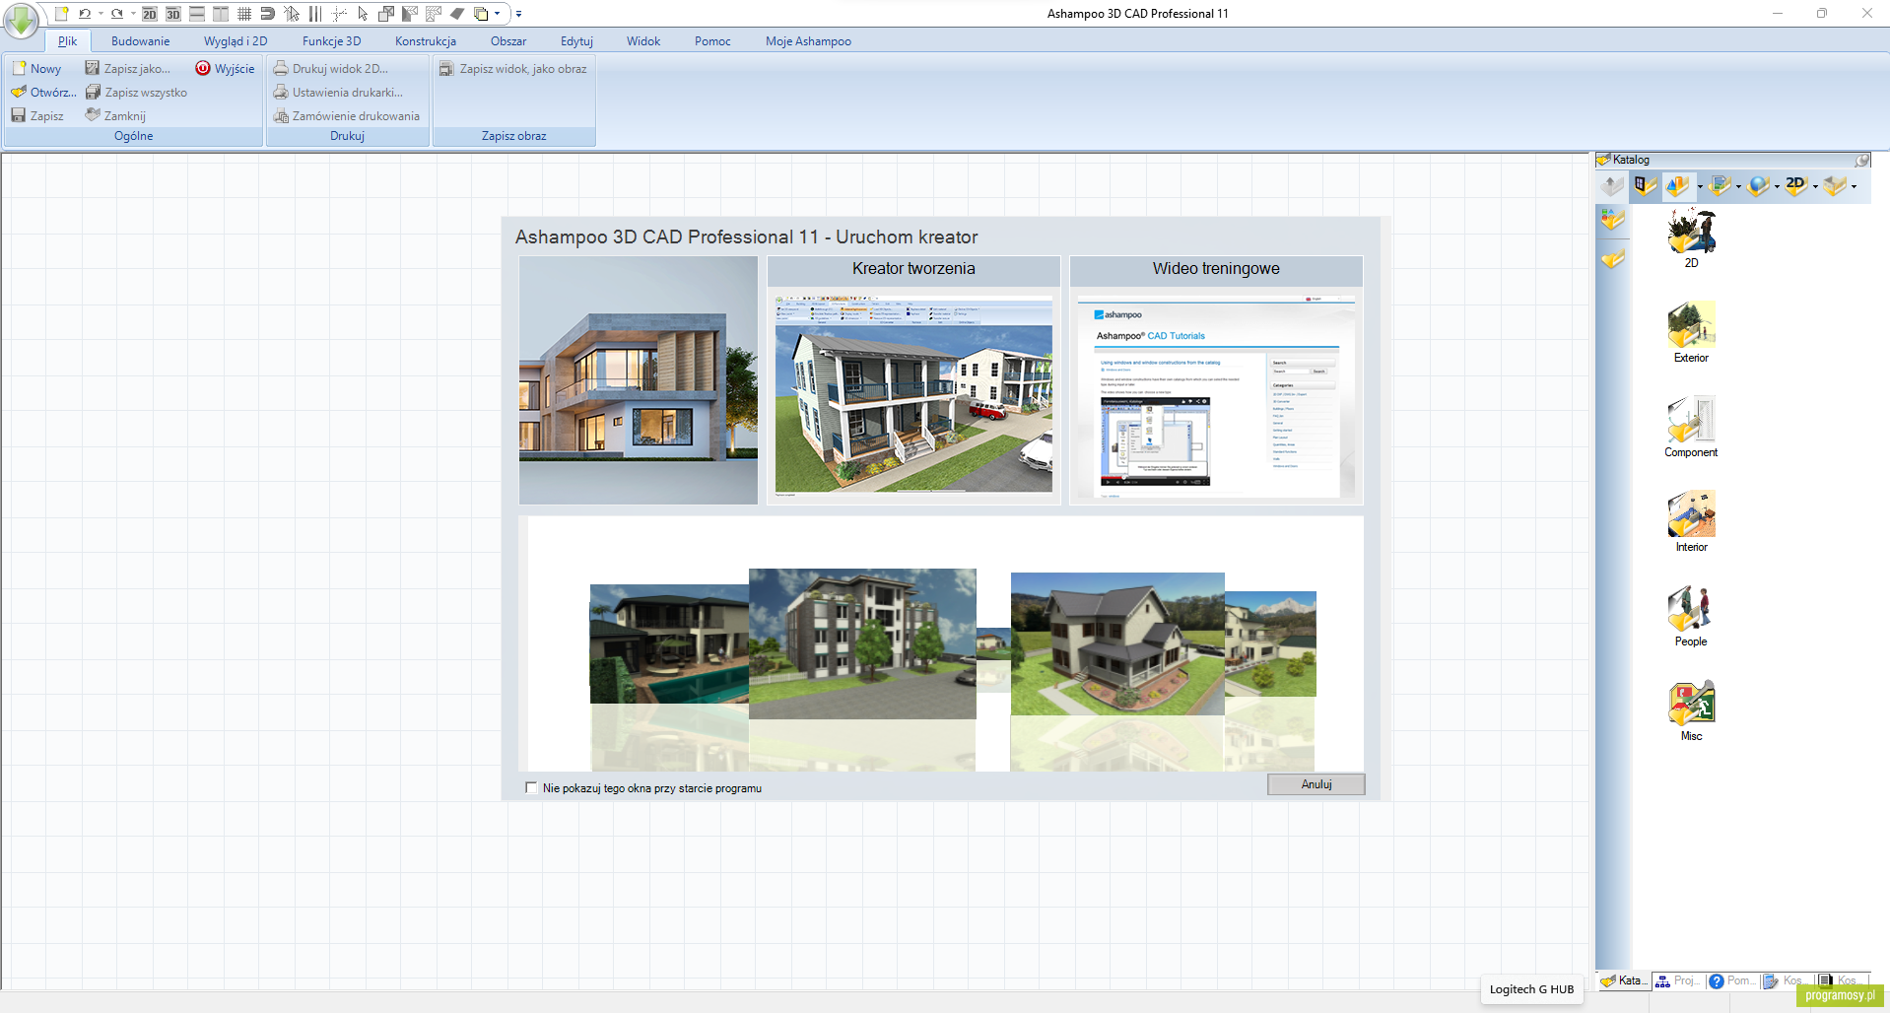
Task: Click Zamówienie drukowania button
Action: tap(346, 116)
